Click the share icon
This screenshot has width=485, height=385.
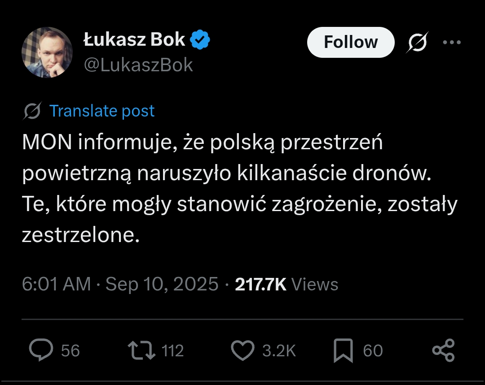click(443, 350)
